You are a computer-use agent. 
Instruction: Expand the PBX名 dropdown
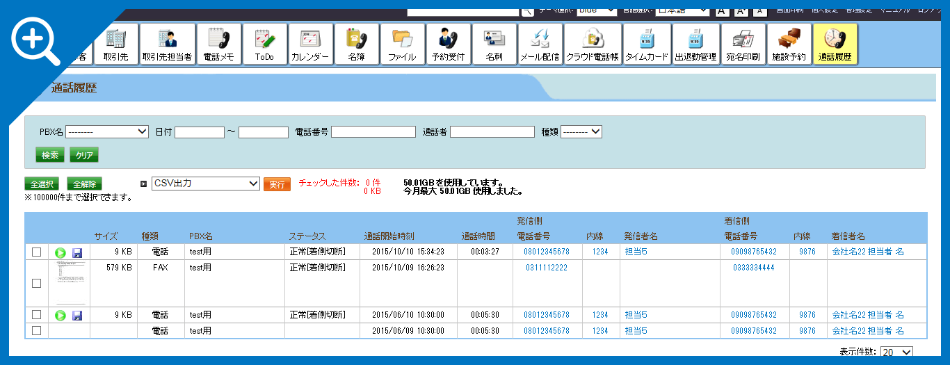(x=107, y=131)
